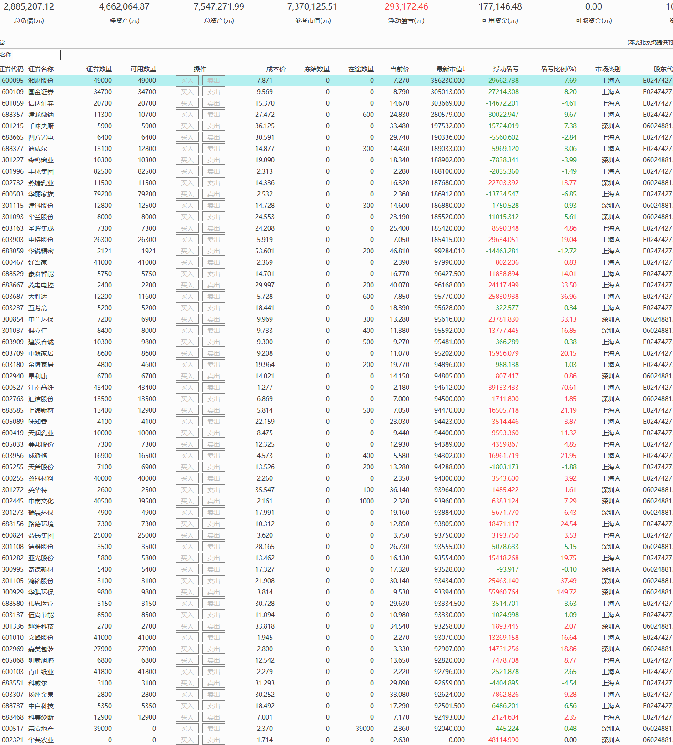Click the 卖出 button for 国金证券
This screenshot has width=673, height=745.
213,92
